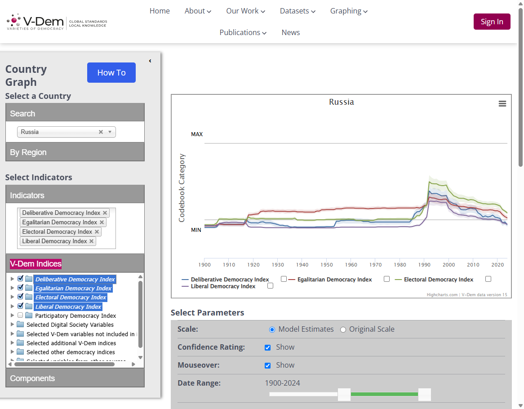Open the Home page
Image resolution: width=524 pixels, height=409 pixels.
click(x=160, y=11)
